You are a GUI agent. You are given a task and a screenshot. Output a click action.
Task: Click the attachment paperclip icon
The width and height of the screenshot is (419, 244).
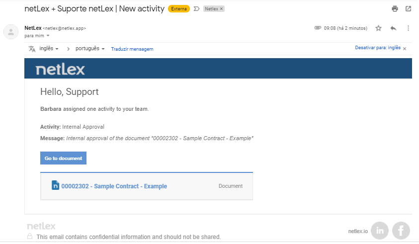[318, 28]
